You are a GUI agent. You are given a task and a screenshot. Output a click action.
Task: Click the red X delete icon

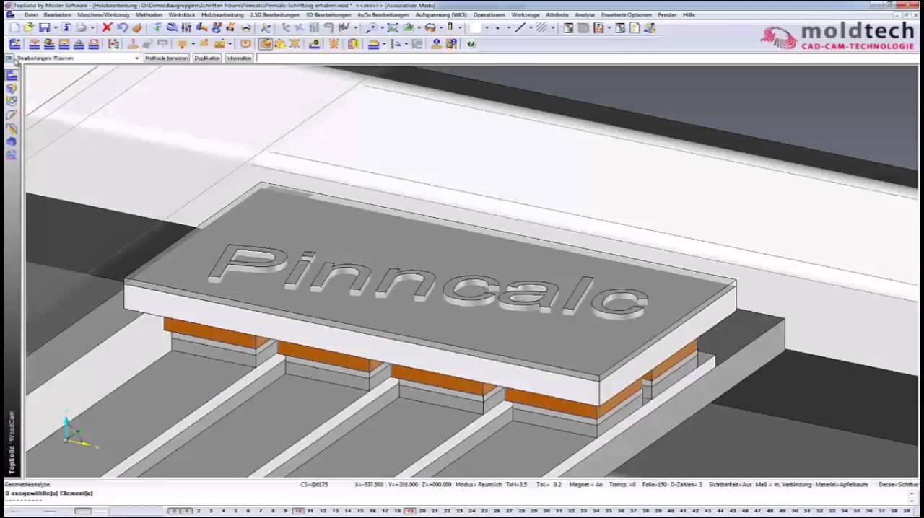pyautogui.click(x=107, y=27)
